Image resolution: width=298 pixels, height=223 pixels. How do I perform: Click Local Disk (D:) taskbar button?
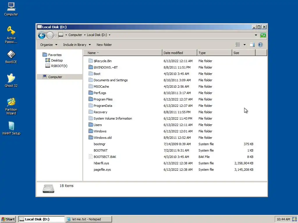click(42, 219)
